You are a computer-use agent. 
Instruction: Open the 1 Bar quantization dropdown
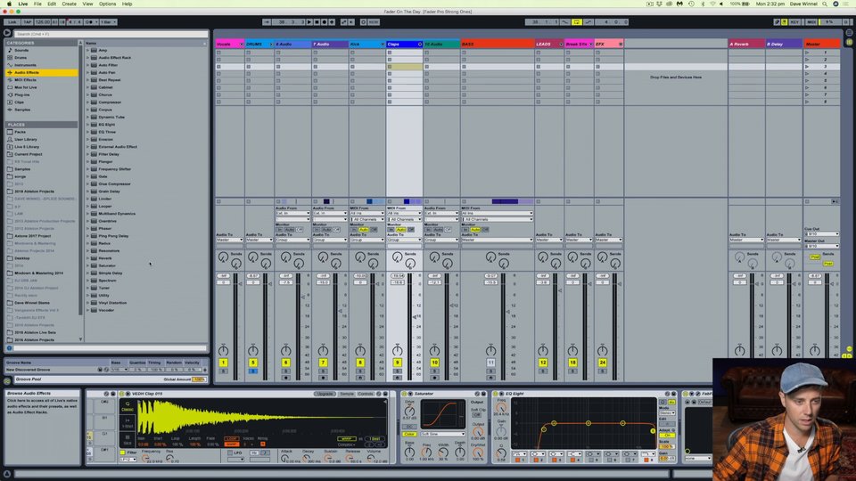tap(108, 22)
